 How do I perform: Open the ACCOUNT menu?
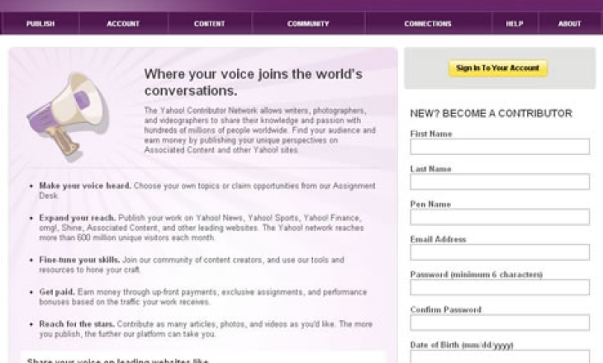[x=123, y=24]
